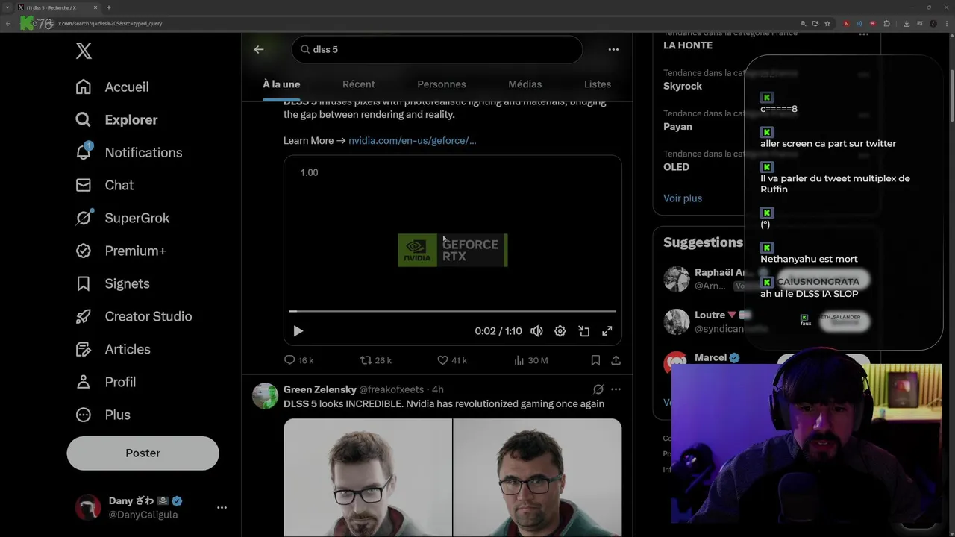The width and height of the screenshot is (955, 537).
Task: Play the GeForce RTX video
Action: click(298, 331)
